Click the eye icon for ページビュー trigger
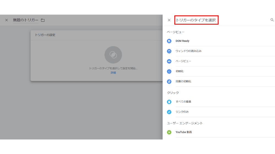The width and height of the screenshot is (275, 154). coord(169,61)
